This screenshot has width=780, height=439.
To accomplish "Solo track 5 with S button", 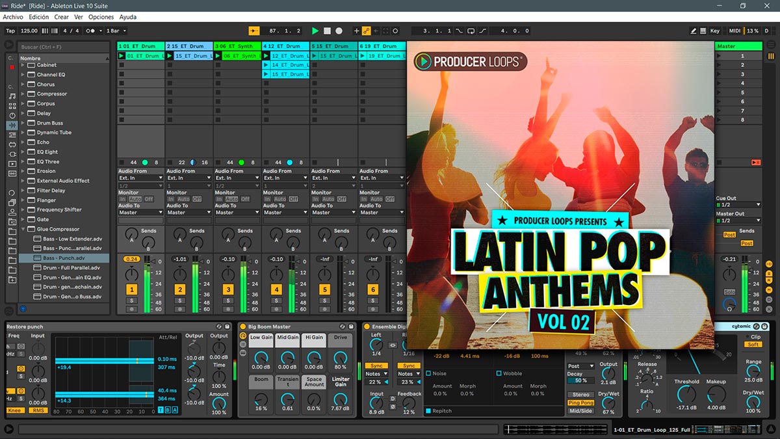I will (324, 300).
